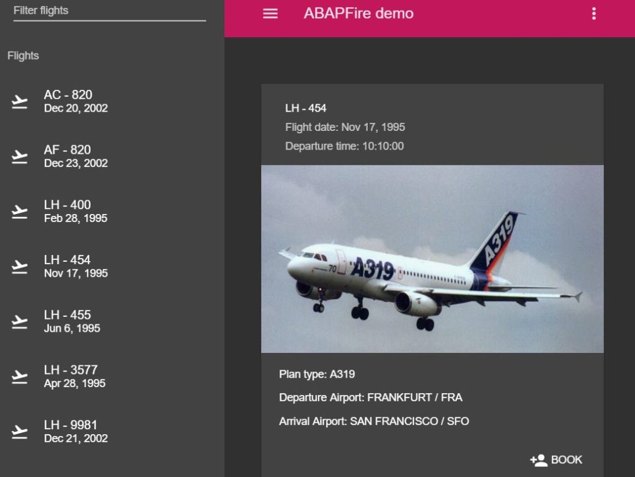Click the flight takeoff icon beside LH - 454

[19, 267]
